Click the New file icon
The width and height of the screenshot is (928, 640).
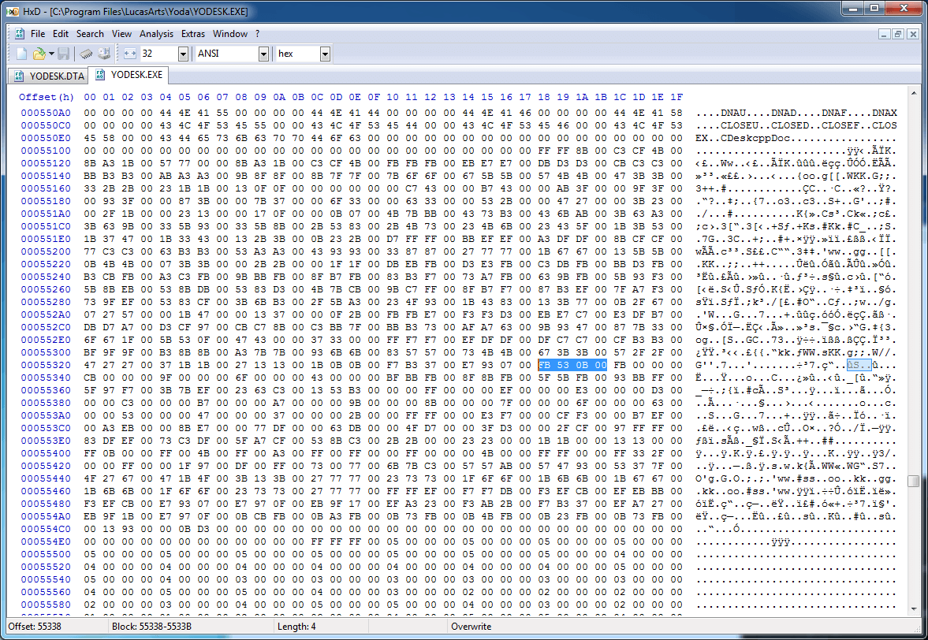click(22, 54)
